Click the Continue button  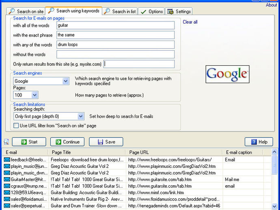(67, 142)
